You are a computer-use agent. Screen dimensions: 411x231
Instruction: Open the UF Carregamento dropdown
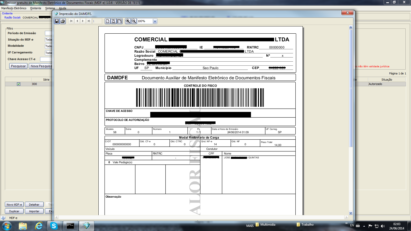49,53
